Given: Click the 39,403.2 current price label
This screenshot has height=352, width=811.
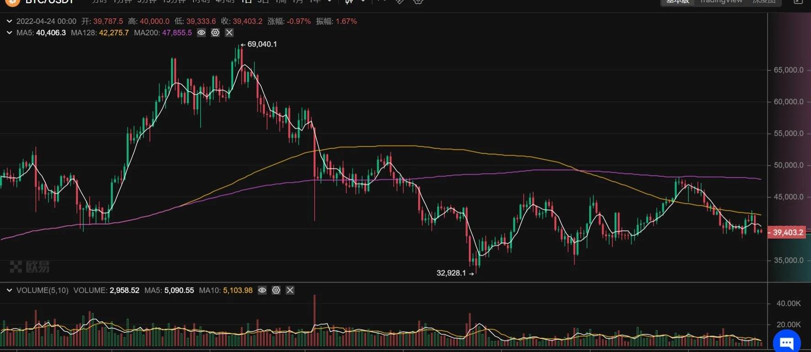Looking at the screenshot, I should tap(788, 232).
